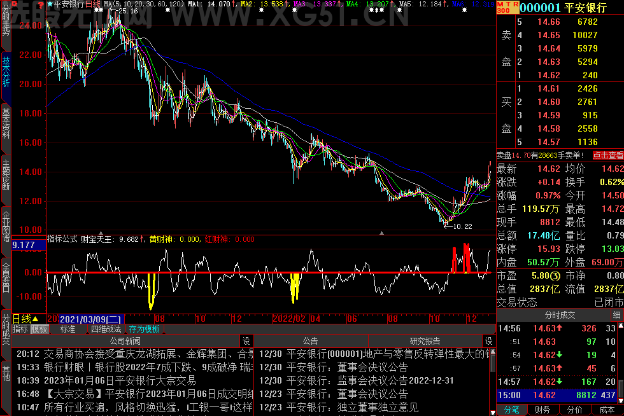
Task: Click scroll-up arrow in 分时成交 list
Action: pos(621,325)
